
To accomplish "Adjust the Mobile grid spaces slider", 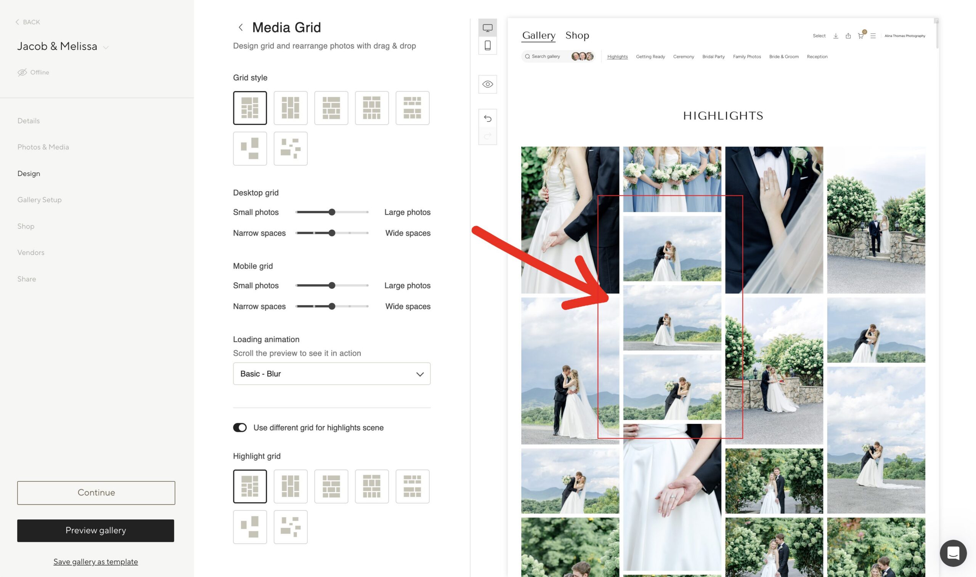I will [x=332, y=306].
